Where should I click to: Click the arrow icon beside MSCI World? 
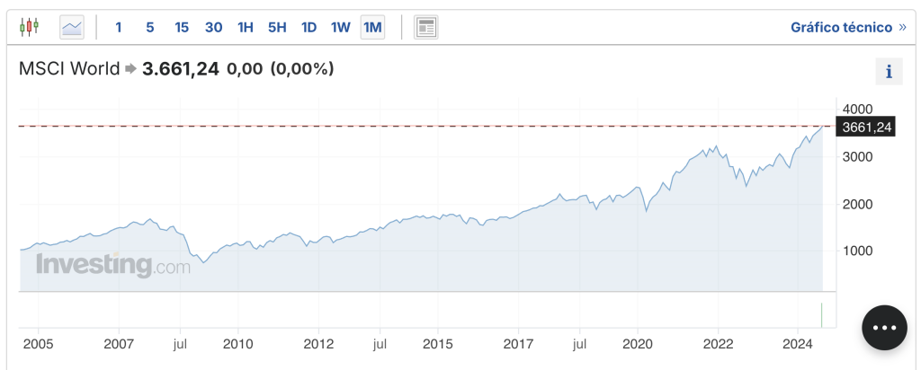130,69
